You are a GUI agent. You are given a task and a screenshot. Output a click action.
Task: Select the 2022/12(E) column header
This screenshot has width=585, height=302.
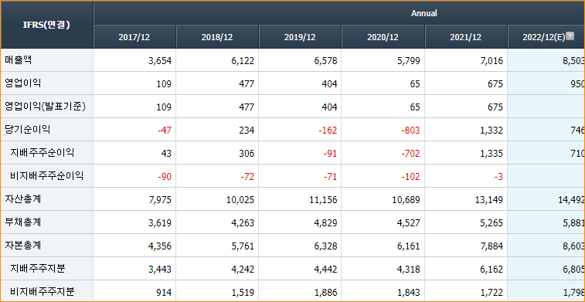coord(546,37)
